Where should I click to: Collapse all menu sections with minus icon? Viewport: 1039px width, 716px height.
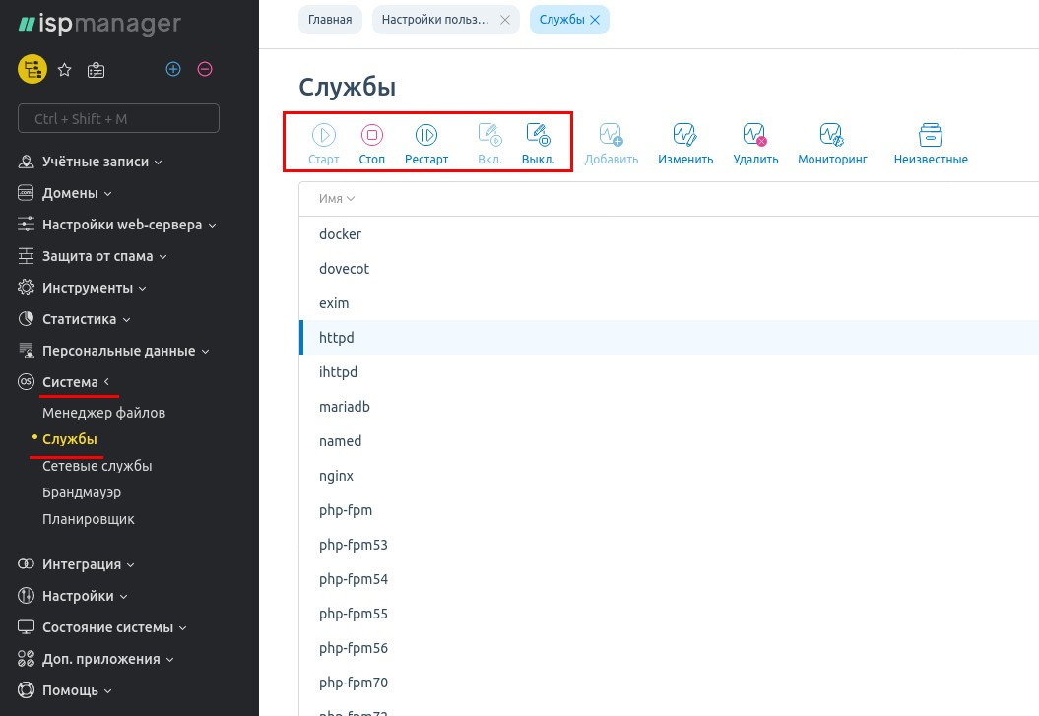point(205,69)
